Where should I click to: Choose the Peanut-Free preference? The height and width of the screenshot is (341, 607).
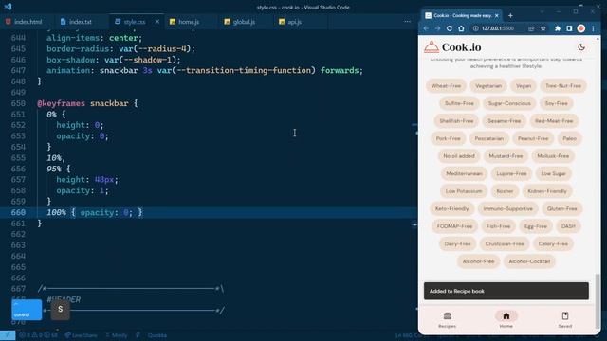[533, 138]
